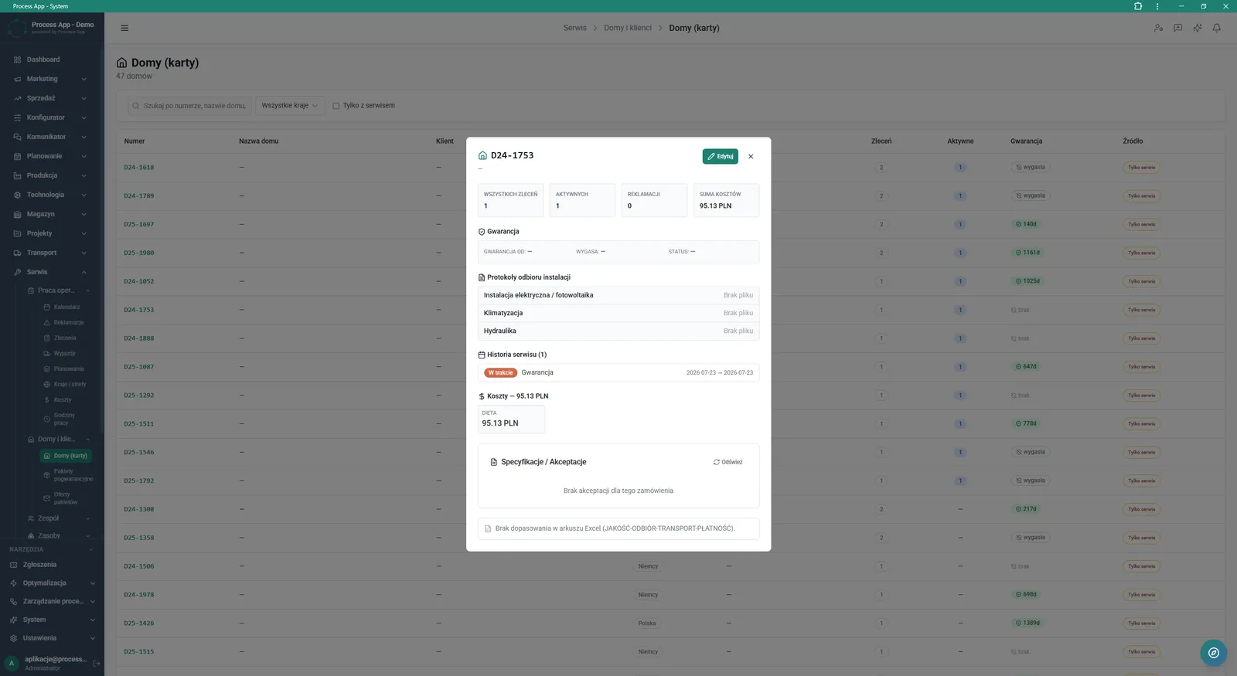
Task: Click the Instalacja elektryczna / fotowoltaika protocol row
Action: click(618, 295)
